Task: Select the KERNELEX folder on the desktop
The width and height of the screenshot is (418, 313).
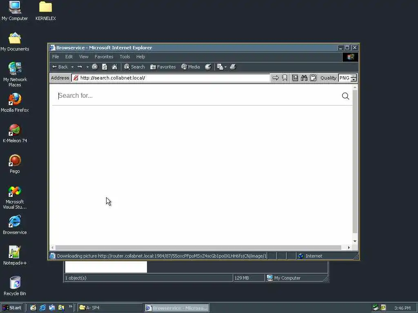Action: pyautogui.click(x=46, y=11)
